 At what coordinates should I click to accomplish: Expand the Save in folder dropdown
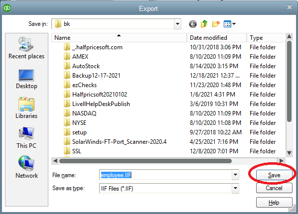point(177,24)
